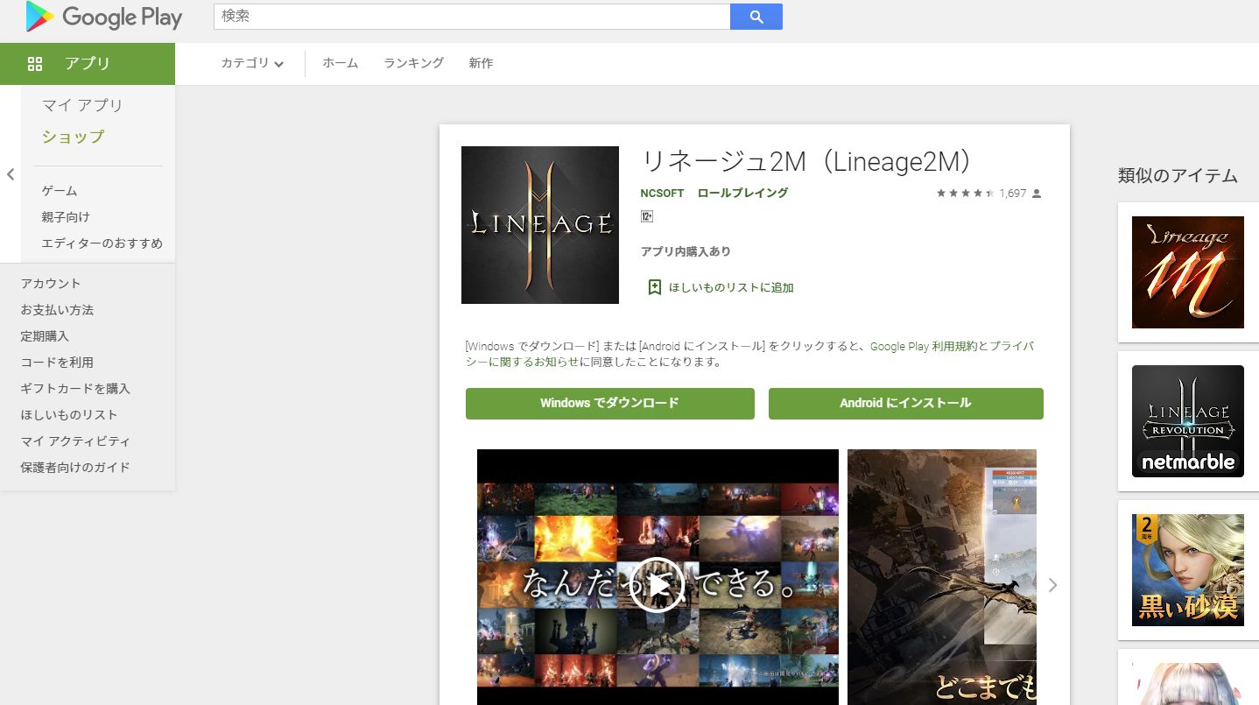Click the アプリ green header label
Image resolution: width=1259 pixels, height=705 pixels.
pyautogui.click(x=88, y=63)
